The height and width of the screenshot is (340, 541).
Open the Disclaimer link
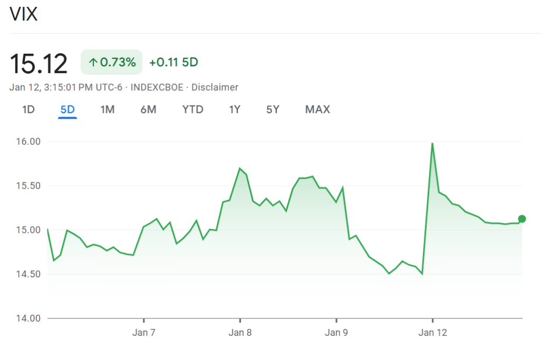pos(214,87)
